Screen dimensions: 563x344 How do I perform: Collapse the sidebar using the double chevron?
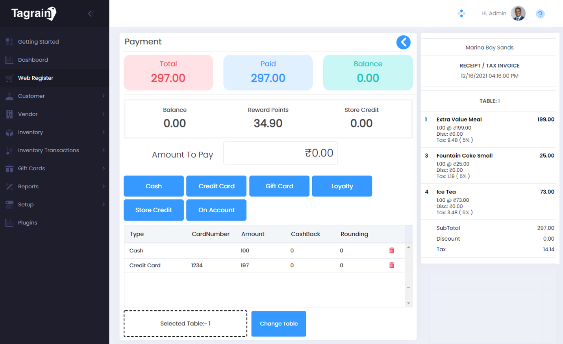tap(91, 13)
